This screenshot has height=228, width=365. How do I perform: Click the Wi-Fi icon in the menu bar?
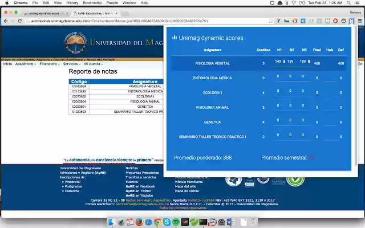click(294, 3)
